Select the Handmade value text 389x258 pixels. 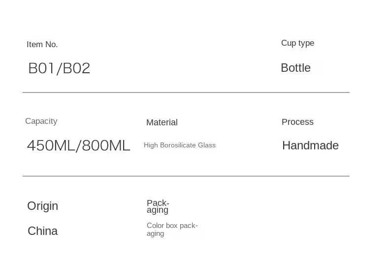tap(310, 145)
